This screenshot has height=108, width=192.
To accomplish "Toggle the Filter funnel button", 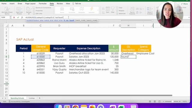I will click(x=113, y=10).
